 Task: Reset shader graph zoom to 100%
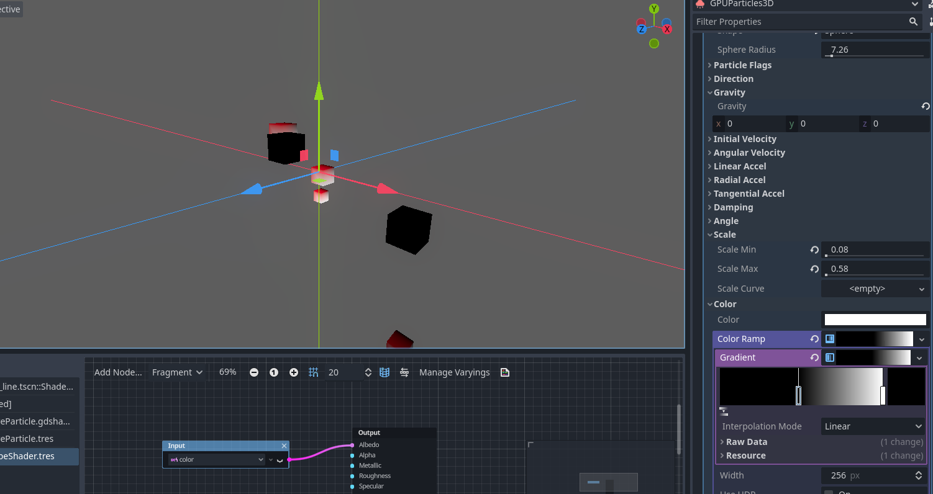coord(274,372)
